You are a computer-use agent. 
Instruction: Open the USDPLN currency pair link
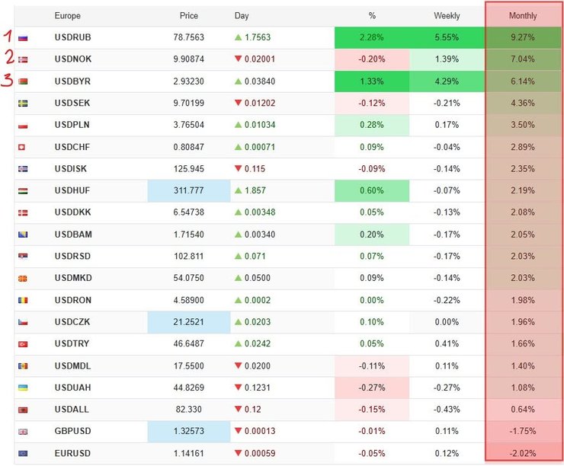point(72,125)
